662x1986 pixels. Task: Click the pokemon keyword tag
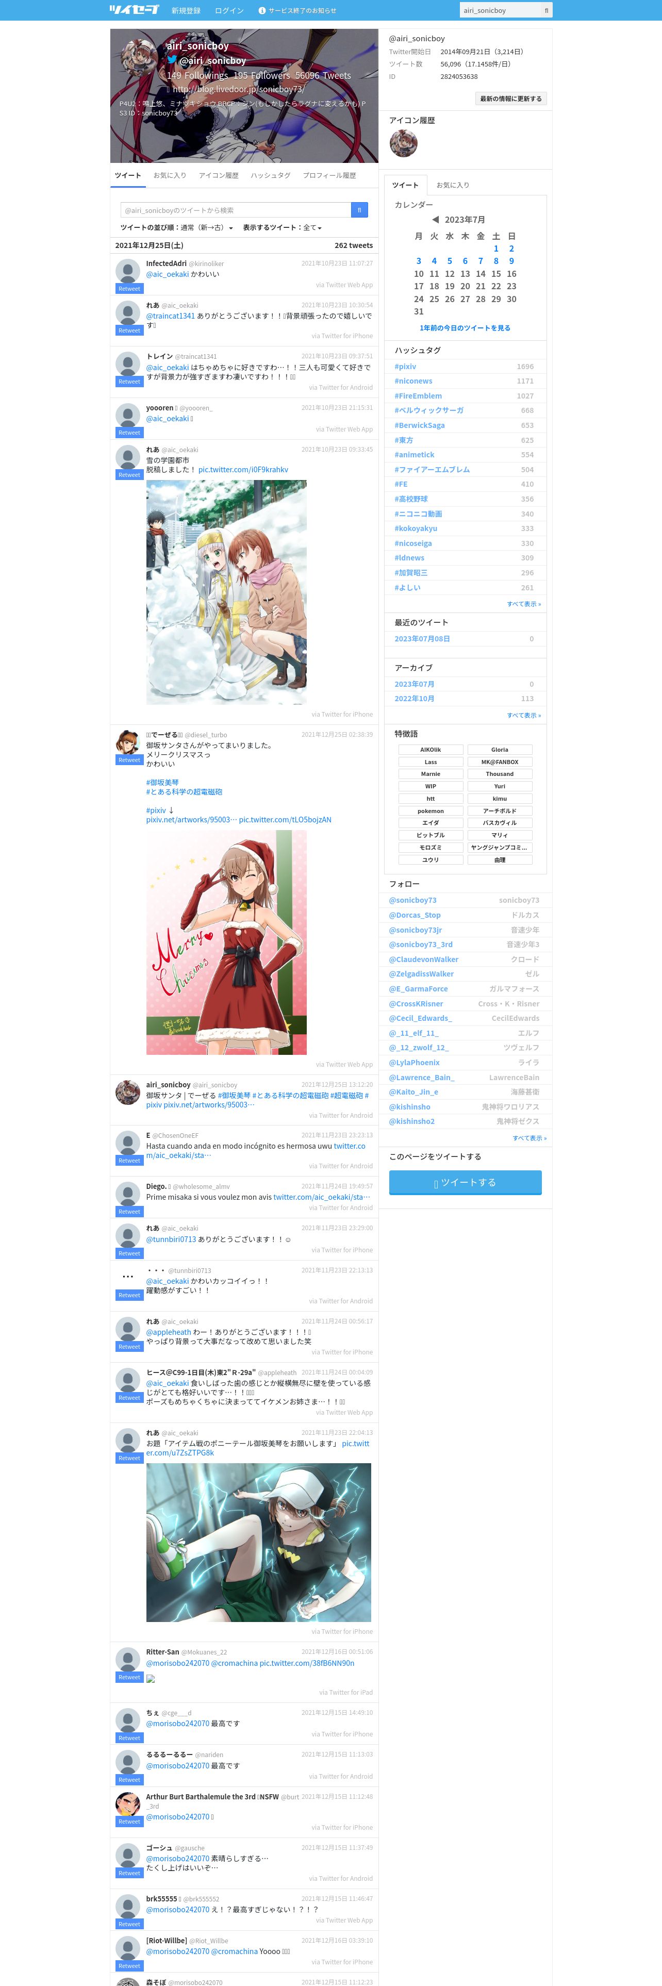431,811
